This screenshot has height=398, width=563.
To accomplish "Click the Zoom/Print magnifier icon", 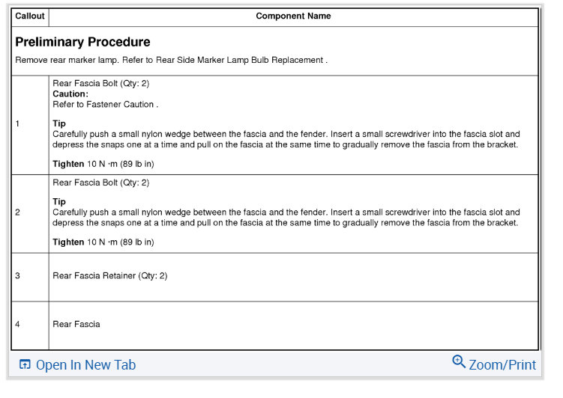I will coord(459,362).
